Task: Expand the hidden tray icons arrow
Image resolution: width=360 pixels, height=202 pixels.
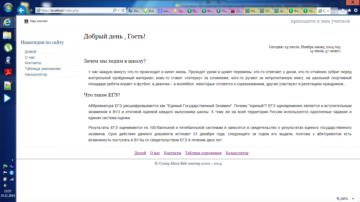Action: point(12,160)
